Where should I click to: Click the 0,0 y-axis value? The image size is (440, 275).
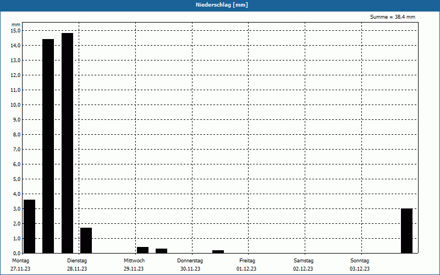coord(17,254)
